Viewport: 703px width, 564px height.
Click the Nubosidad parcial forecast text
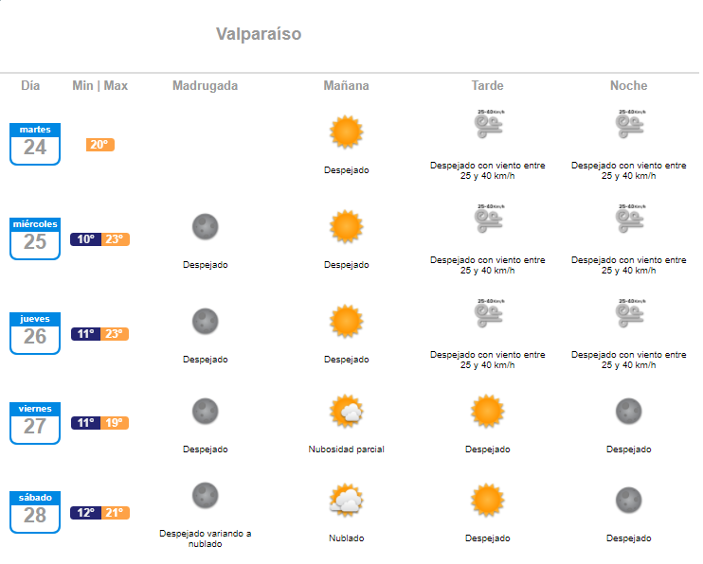[x=346, y=449]
